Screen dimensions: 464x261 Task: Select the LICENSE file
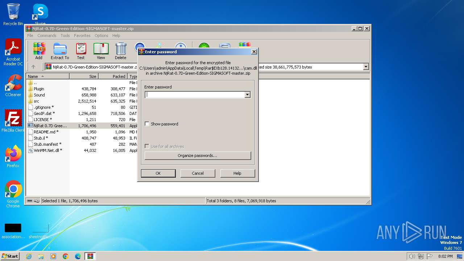click(x=43, y=120)
